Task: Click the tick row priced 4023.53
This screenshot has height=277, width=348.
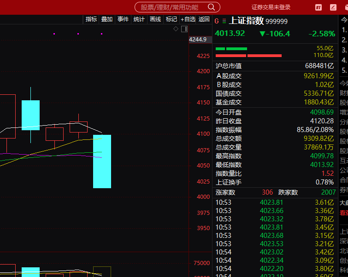Action: pyautogui.click(x=275, y=244)
